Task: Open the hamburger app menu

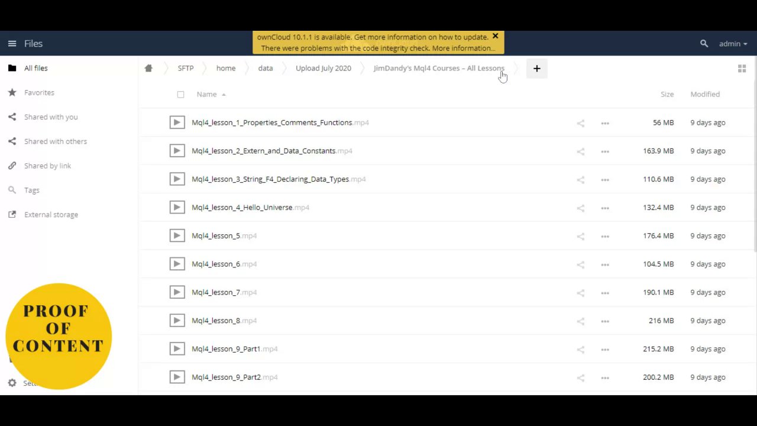Action: (12, 43)
